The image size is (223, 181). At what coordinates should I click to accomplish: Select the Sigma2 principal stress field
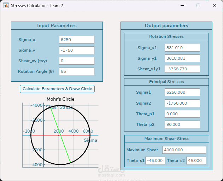coord(182,103)
